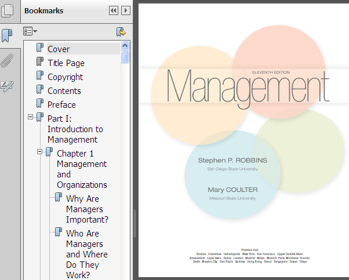Click bookmark icon beside Chapter 1
The height and width of the screenshot is (280, 349).
click(49, 152)
